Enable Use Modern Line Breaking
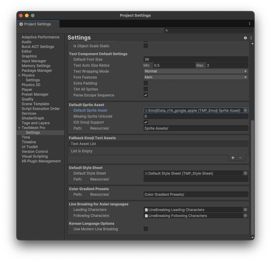271x262 pixels. (146, 229)
